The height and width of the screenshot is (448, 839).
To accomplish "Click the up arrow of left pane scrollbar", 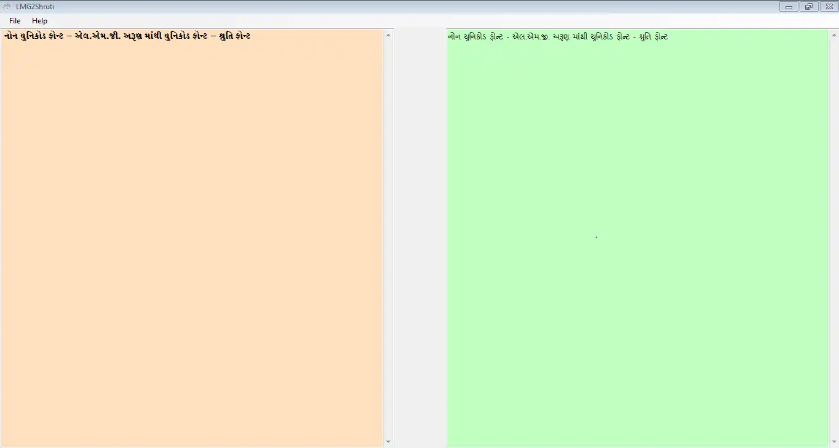I will 388,35.
